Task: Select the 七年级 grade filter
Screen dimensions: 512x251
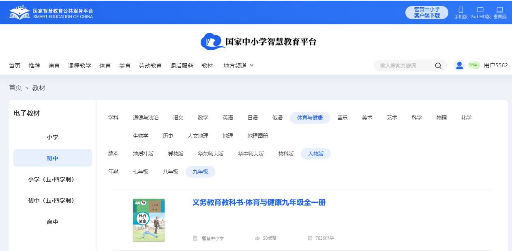Action: [141, 172]
